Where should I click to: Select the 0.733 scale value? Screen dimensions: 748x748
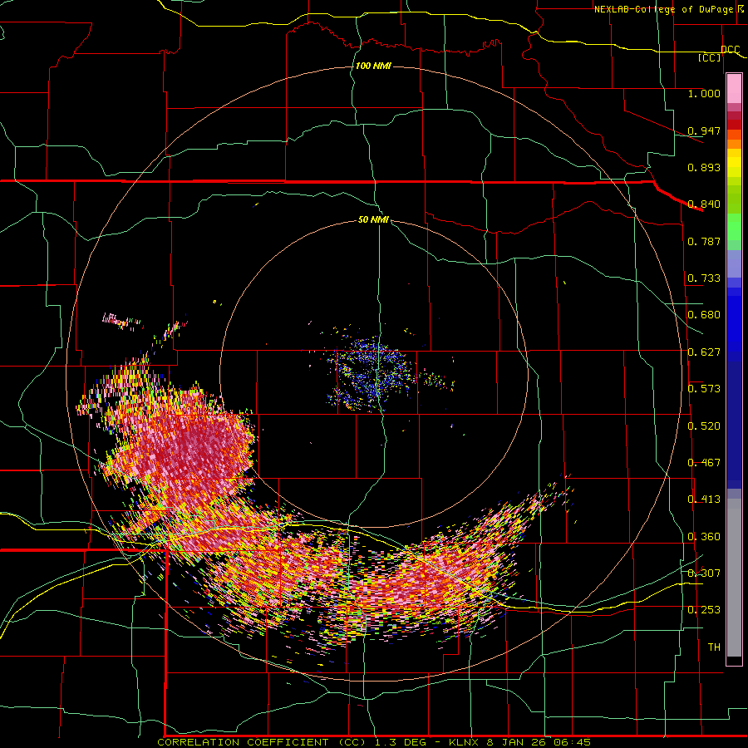click(704, 278)
